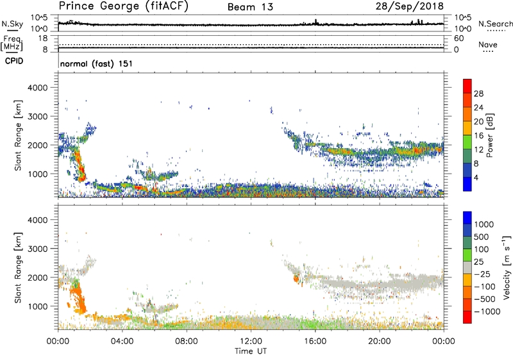Click the 20 label on power colorbar
This screenshot has height=355, width=513.
tap(478, 122)
